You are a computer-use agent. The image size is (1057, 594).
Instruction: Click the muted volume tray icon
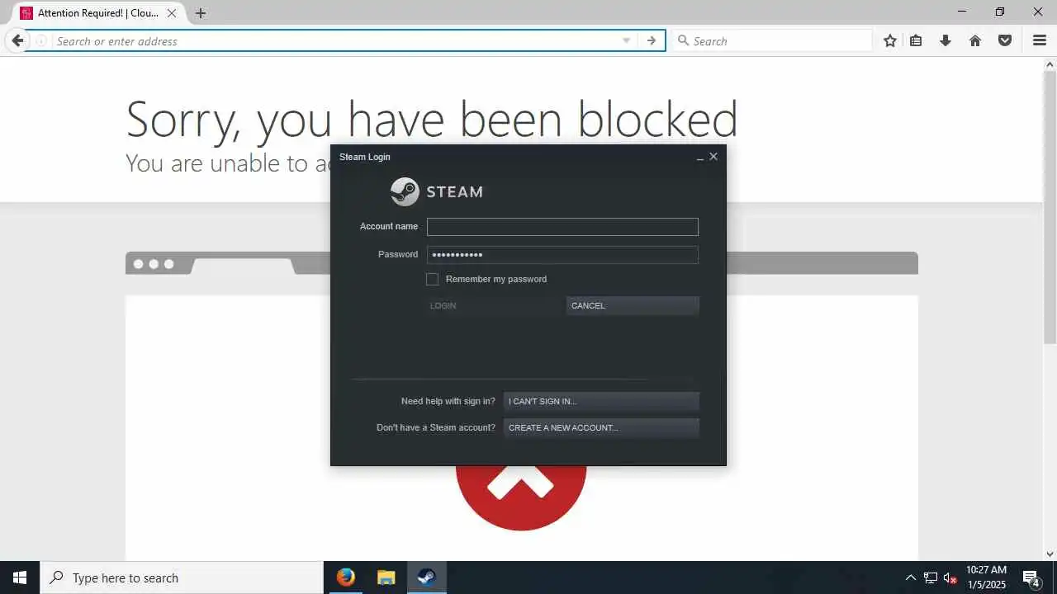pyautogui.click(x=950, y=578)
